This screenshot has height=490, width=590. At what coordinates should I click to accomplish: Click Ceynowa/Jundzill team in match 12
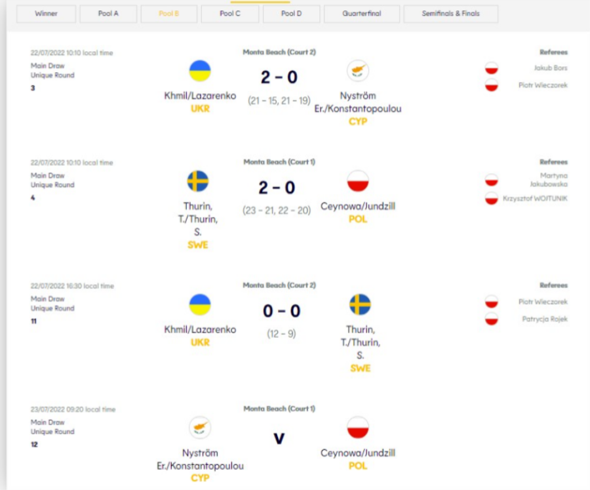(x=358, y=453)
